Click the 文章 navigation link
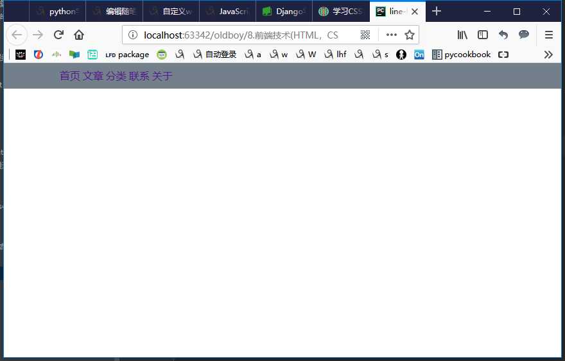Viewport: 565px width, 361px height. click(93, 76)
